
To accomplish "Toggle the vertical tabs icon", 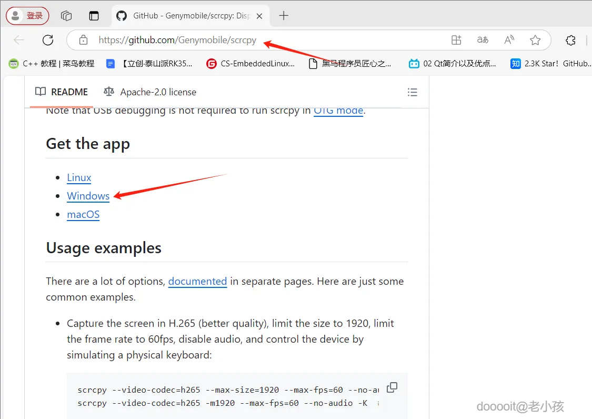I will [x=94, y=16].
